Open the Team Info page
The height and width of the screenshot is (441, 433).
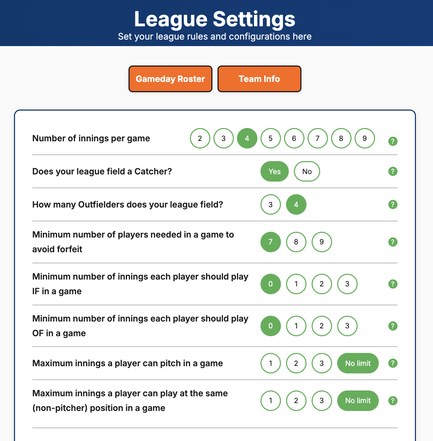coord(259,79)
